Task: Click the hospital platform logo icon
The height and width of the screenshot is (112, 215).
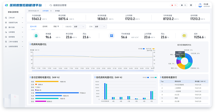Action: point(6,5)
